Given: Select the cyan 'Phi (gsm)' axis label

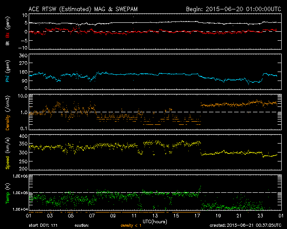Looking at the screenshot, I should [x=8, y=72].
